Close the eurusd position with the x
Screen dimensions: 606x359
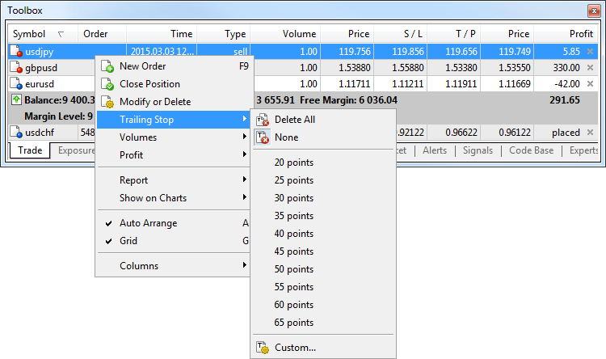pyautogui.click(x=589, y=83)
